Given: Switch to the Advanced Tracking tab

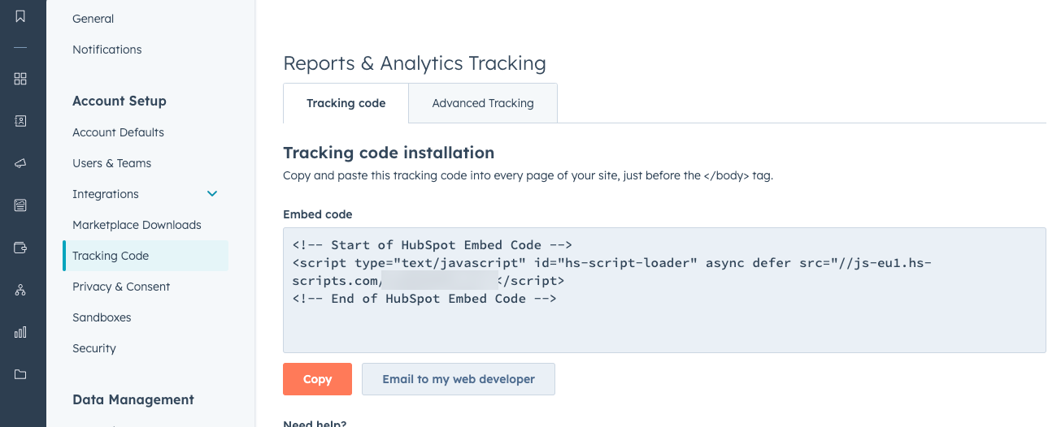Looking at the screenshot, I should [483, 103].
